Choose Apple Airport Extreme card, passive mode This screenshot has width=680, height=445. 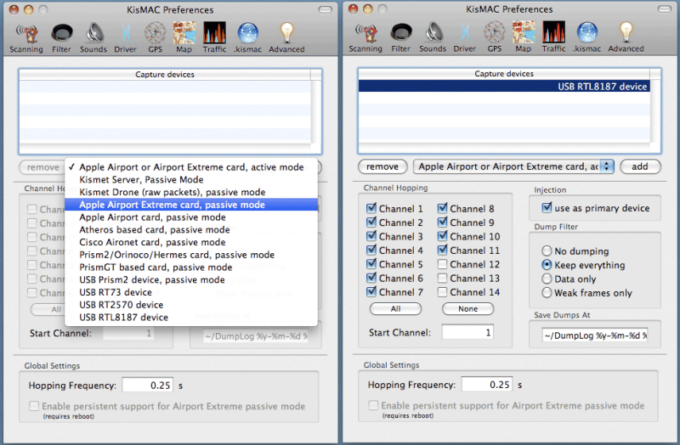pos(191,205)
